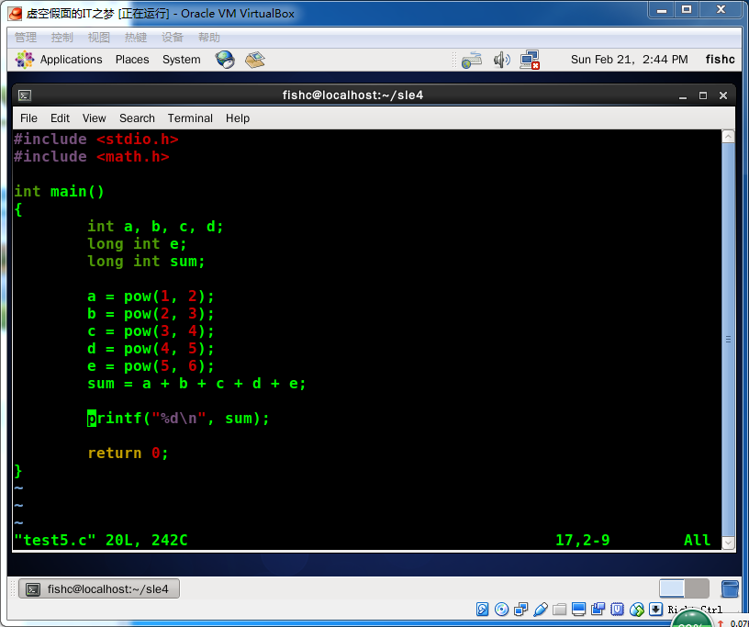Open the mail and notes launcher icon
The height and width of the screenshot is (627, 749).
254,60
